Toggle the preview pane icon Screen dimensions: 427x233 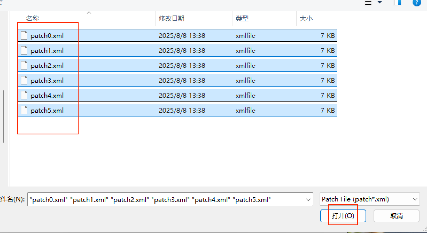[397, 3]
